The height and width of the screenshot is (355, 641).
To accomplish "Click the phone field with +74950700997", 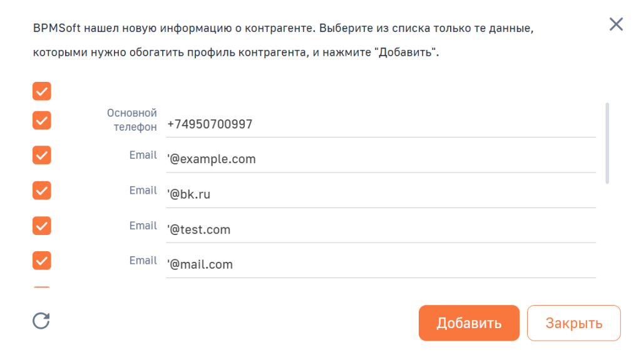I will [x=381, y=124].
